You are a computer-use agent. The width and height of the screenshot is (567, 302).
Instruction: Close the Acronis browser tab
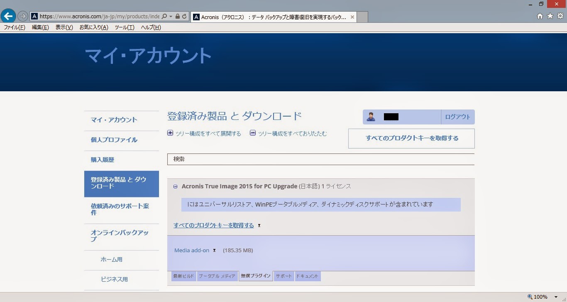pos(352,17)
